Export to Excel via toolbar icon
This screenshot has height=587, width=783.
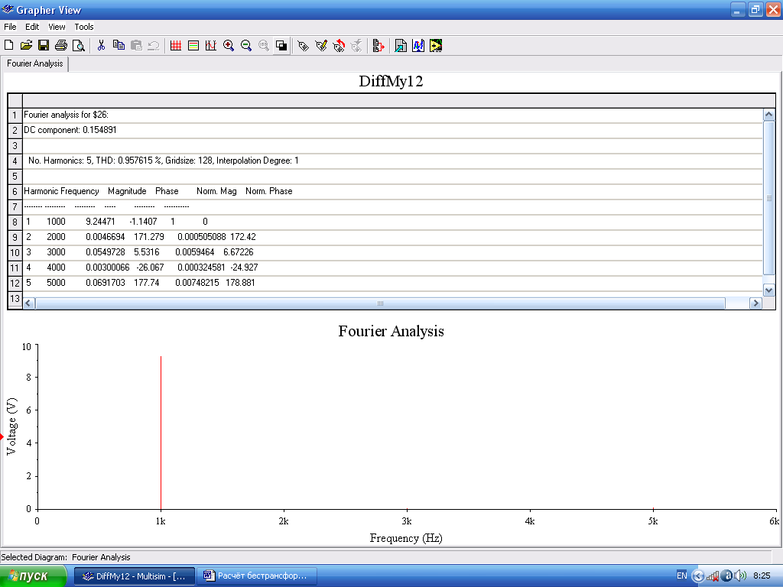pyautogui.click(x=400, y=46)
